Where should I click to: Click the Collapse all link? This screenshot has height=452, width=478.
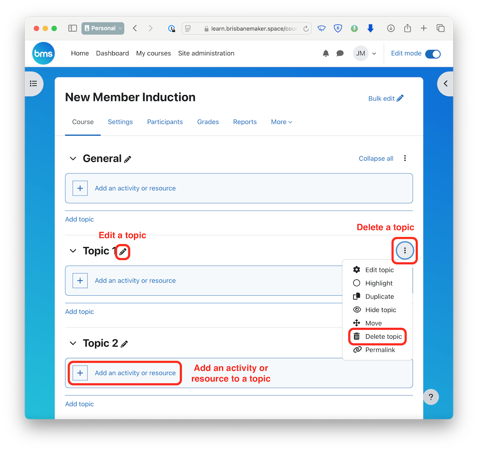pos(376,158)
